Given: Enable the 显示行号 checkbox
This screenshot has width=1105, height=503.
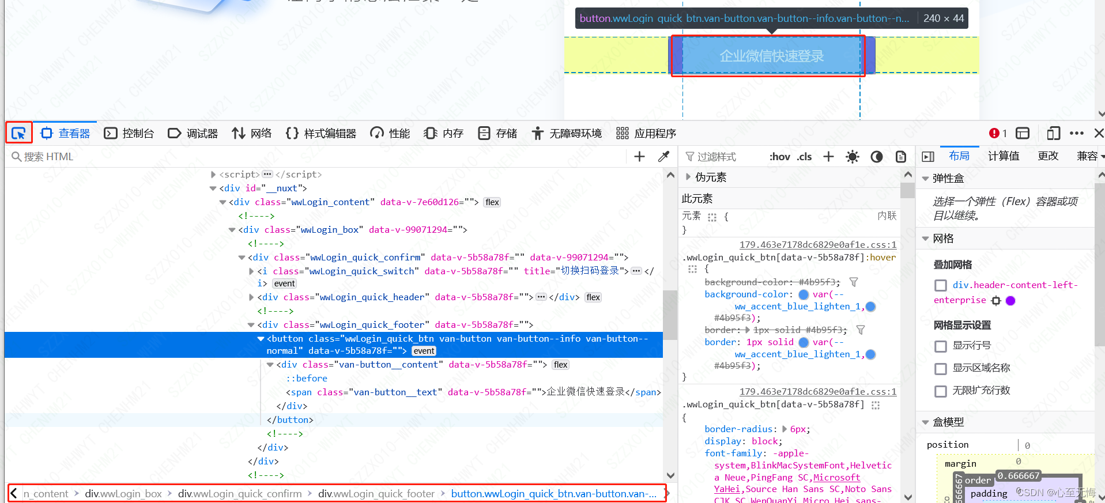Looking at the screenshot, I should pyautogui.click(x=941, y=346).
